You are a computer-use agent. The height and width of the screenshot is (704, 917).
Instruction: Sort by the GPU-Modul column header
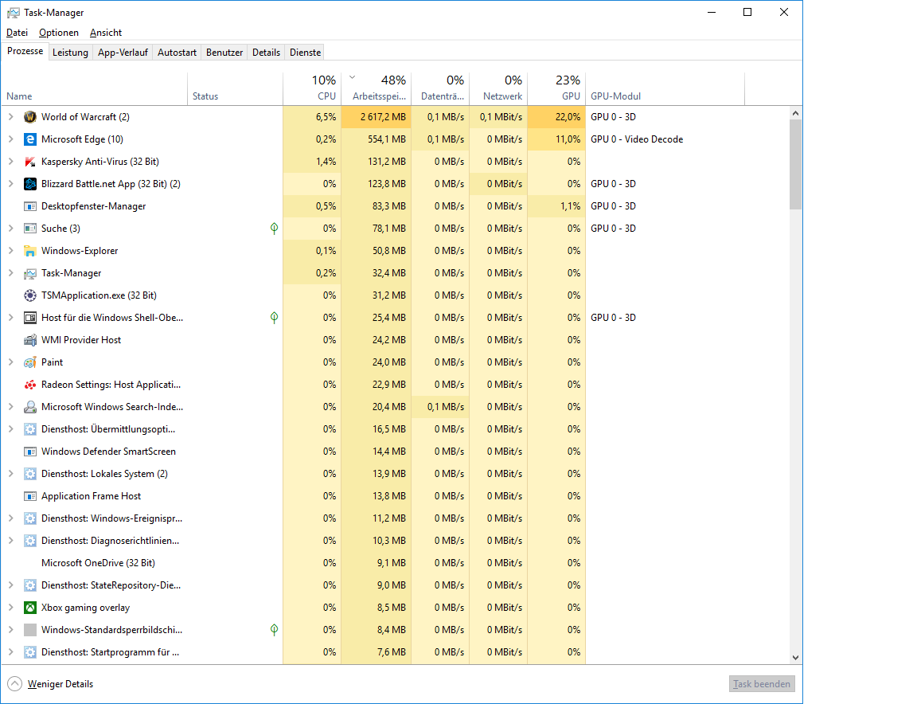coord(665,88)
